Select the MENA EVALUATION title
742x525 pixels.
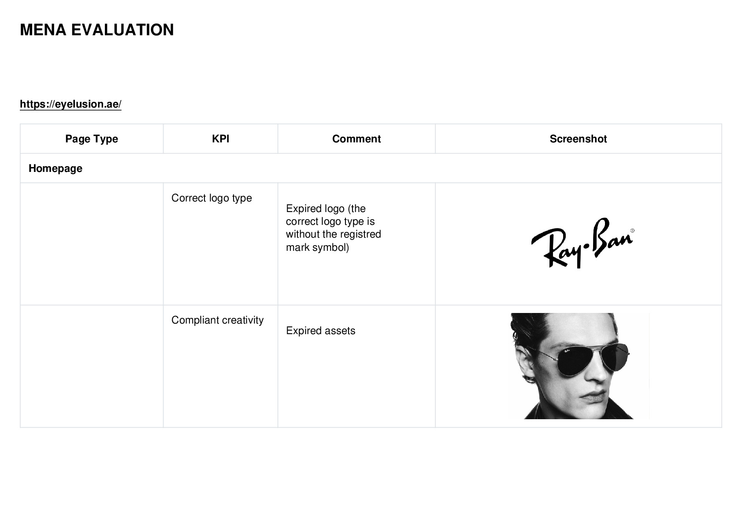tap(97, 30)
